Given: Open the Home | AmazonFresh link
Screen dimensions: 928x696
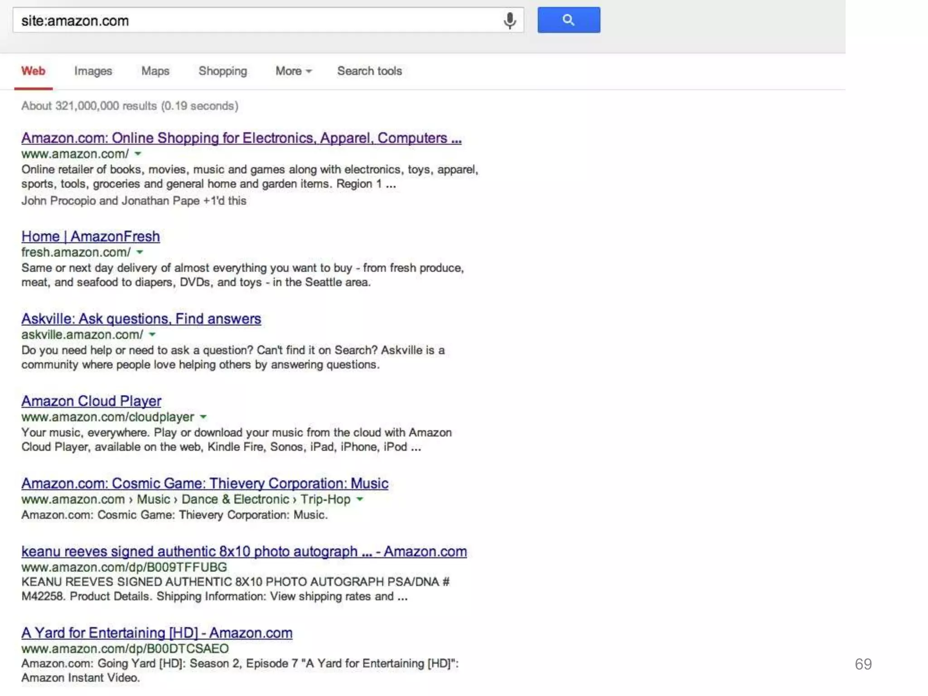Looking at the screenshot, I should (x=91, y=237).
